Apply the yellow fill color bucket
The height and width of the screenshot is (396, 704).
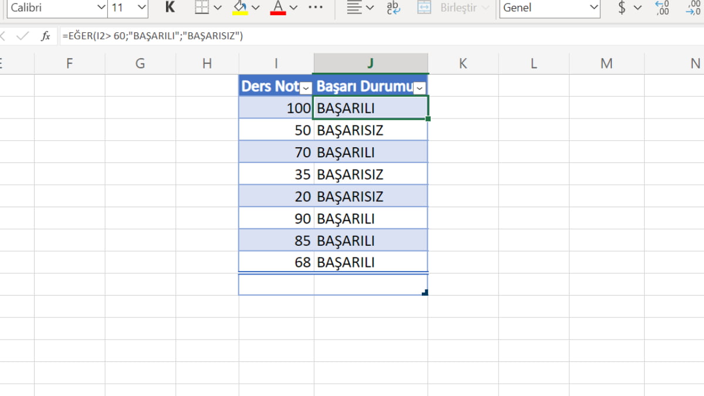coord(240,8)
